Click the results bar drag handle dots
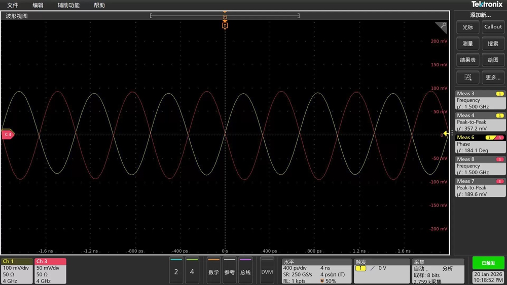 452,134
